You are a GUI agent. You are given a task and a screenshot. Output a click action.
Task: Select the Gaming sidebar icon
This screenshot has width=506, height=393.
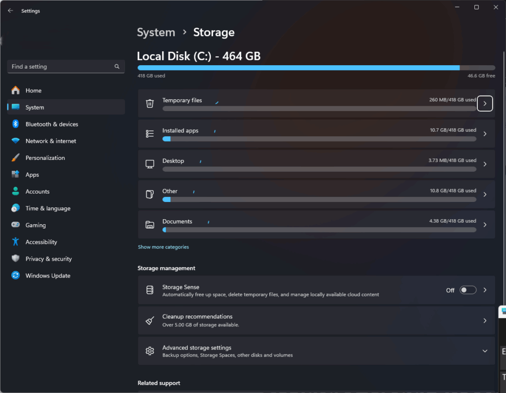tap(15, 225)
